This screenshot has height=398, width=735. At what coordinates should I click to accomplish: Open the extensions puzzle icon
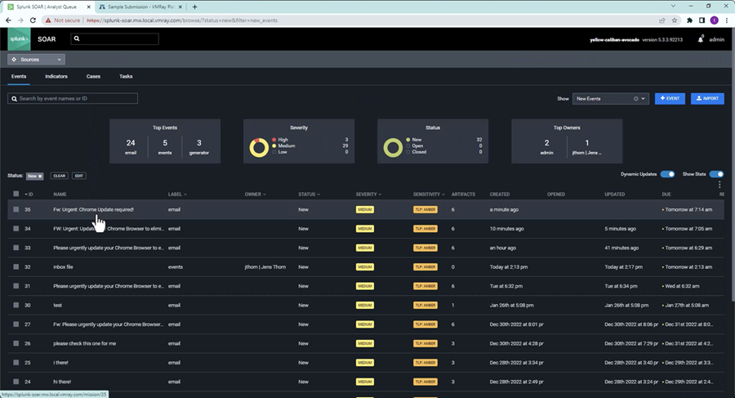click(689, 20)
